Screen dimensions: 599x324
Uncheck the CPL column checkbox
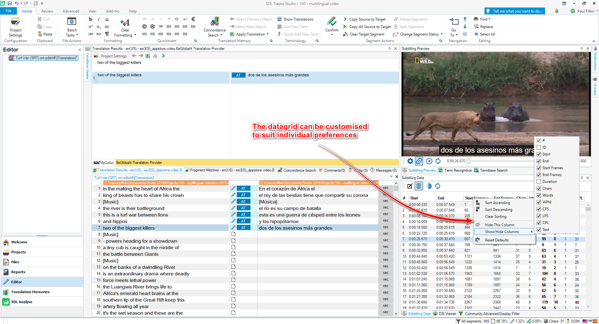(539, 223)
